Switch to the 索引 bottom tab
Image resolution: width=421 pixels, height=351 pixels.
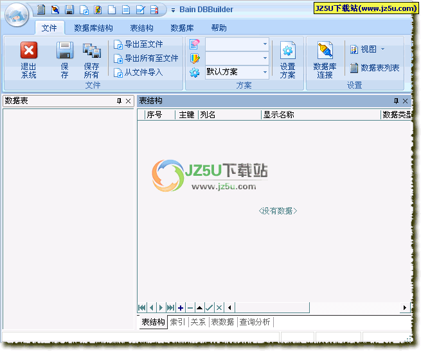point(178,321)
